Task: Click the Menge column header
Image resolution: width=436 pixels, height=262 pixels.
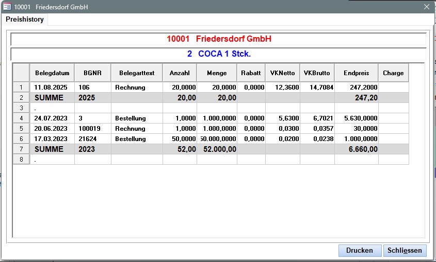Action: [x=217, y=73]
